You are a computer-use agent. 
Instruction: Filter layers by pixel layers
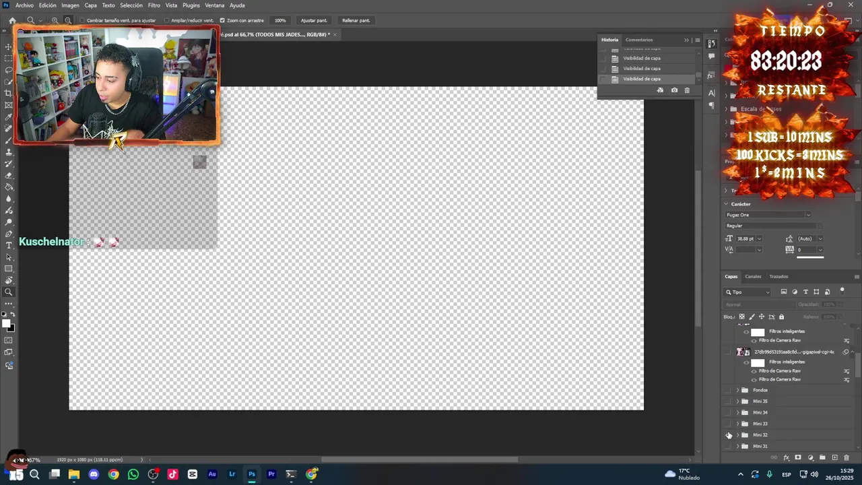click(783, 292)
